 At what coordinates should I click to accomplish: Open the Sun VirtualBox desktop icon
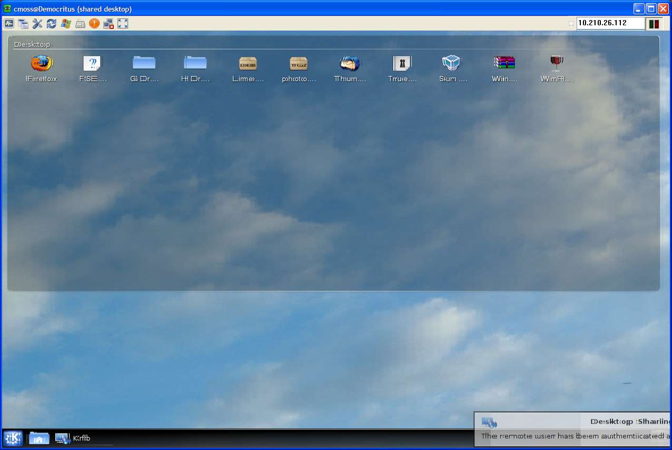[452, 64]
